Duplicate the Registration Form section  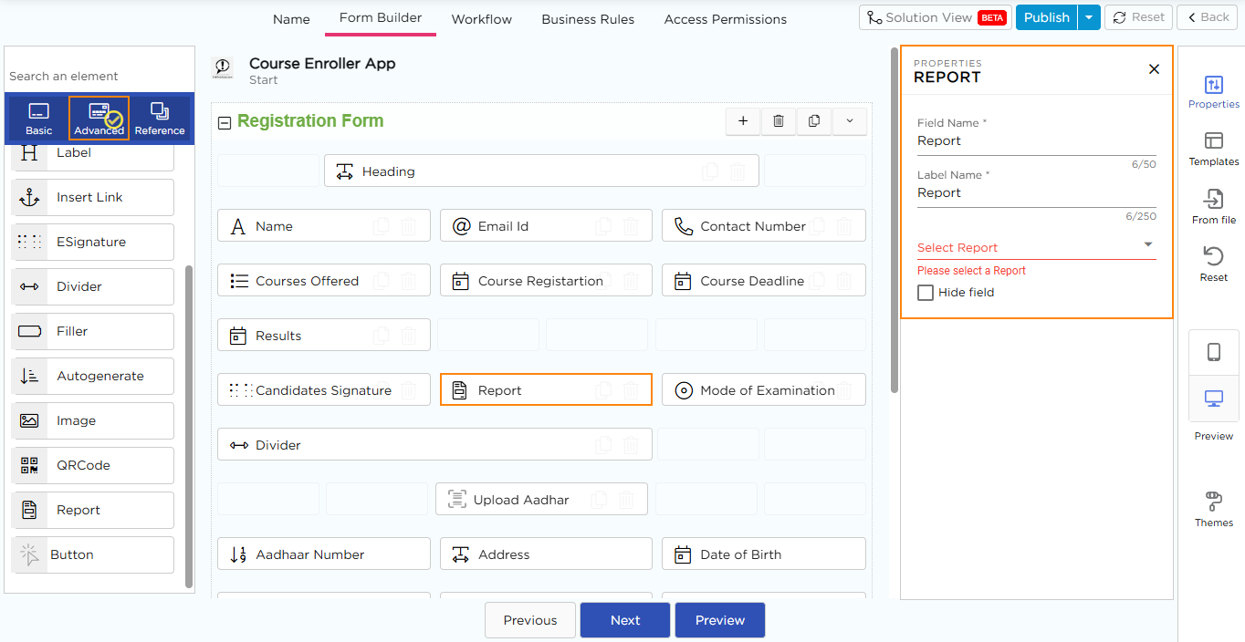click(814, 121)
